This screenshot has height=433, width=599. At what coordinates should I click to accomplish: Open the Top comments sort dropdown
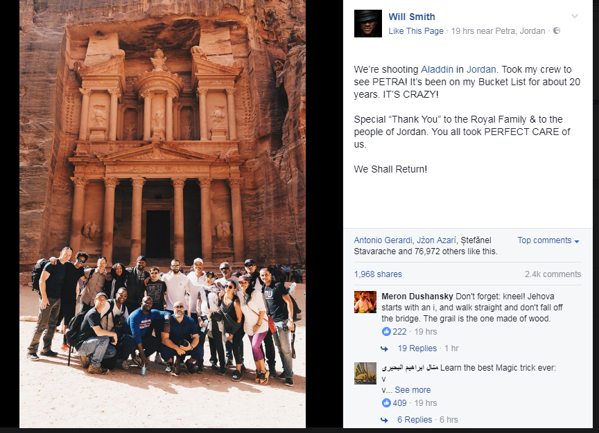click(548, 240)
